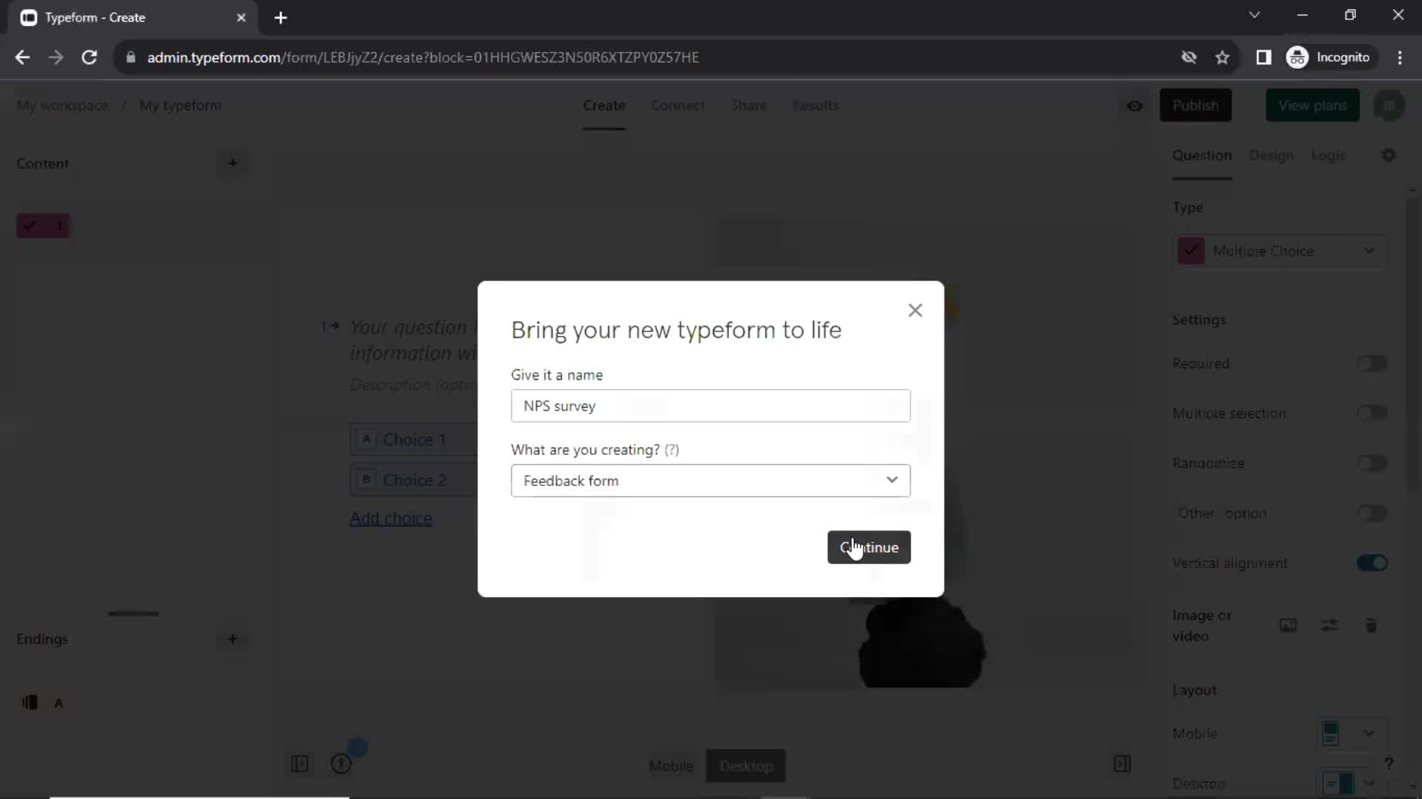
Task: Click the View plans button
Action: [x=1312, y=105]
